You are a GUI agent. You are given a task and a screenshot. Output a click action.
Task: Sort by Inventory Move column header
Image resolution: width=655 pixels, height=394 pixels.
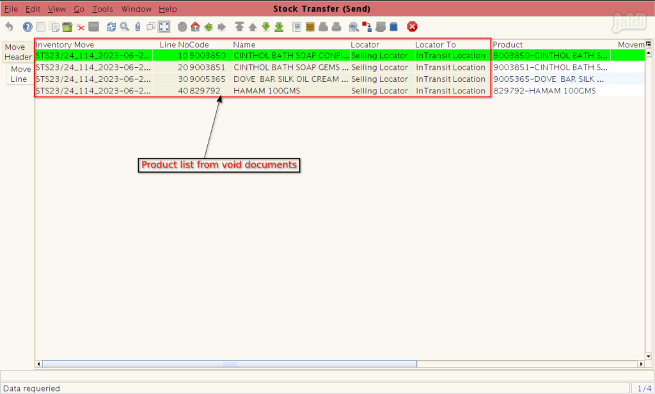click(93, 45)
